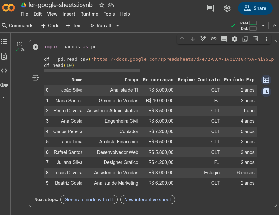
Task: Open the cell's three-dot more actions menu
Action: click(x=266, y=39)
